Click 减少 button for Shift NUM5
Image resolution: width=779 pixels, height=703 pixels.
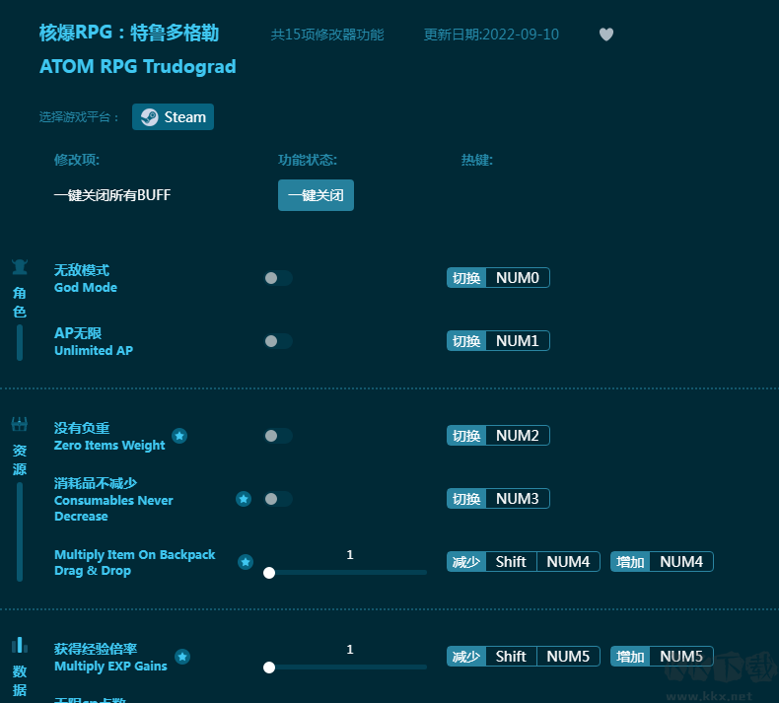tap(466, 657)
